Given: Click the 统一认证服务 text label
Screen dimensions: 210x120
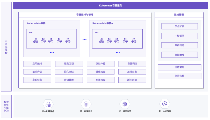Looking at the screenshot, I should coord(165,111).
